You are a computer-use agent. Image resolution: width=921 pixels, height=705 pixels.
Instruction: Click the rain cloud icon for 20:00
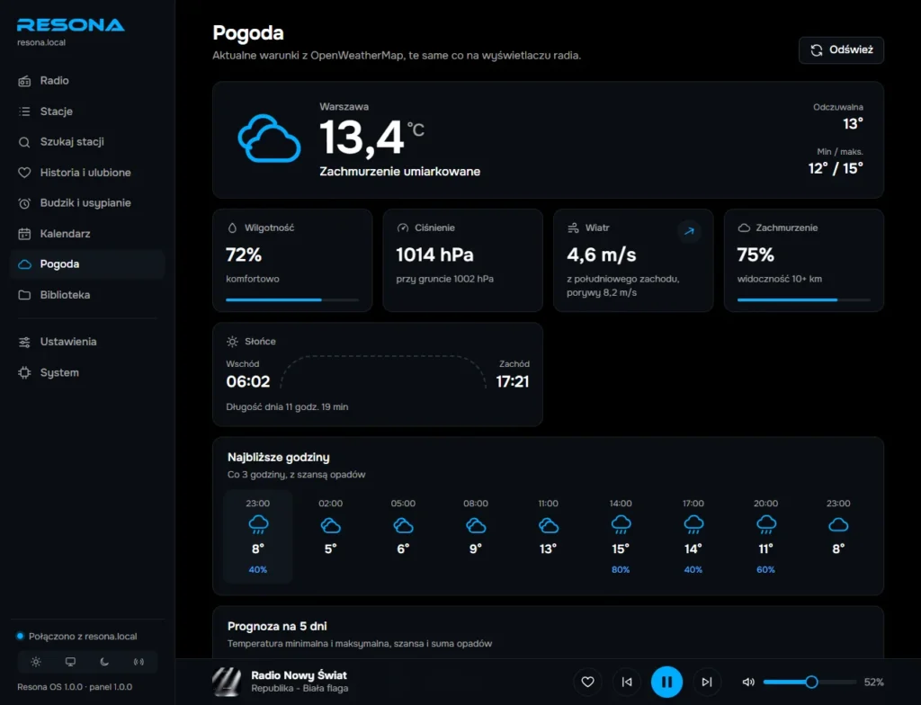[x=766, y=524]
